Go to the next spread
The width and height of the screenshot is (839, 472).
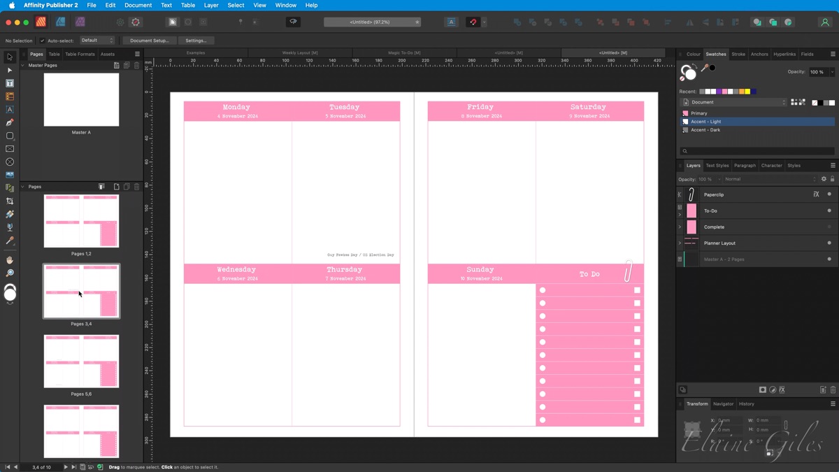point(66,467)
